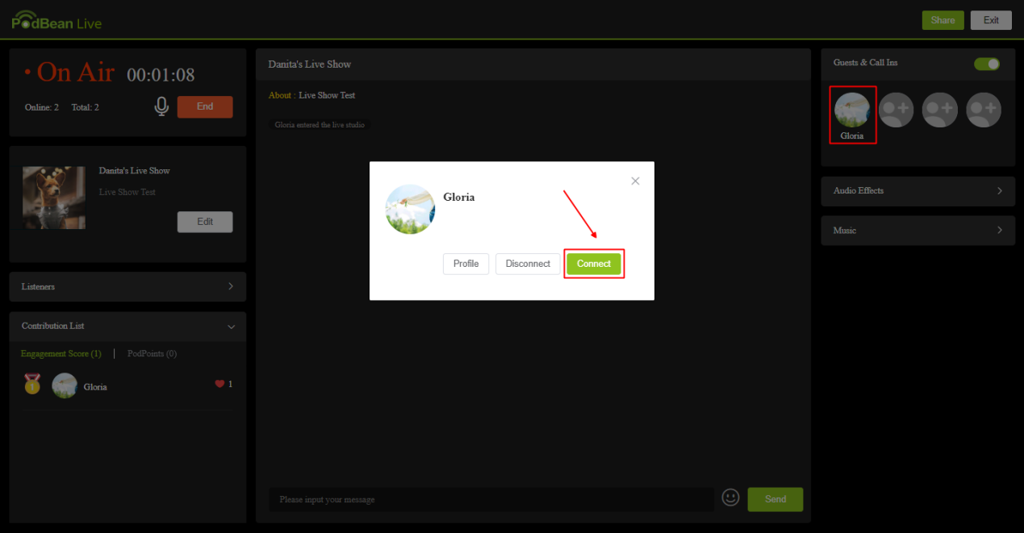The width and height of the screenshot is (1024, 533).
Task: Select the Engagement Score tab
Action: point(61,353)
